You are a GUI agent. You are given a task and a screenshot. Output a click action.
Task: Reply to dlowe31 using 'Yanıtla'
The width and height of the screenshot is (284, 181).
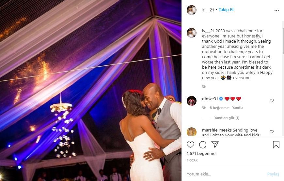(x=238, y=108)
